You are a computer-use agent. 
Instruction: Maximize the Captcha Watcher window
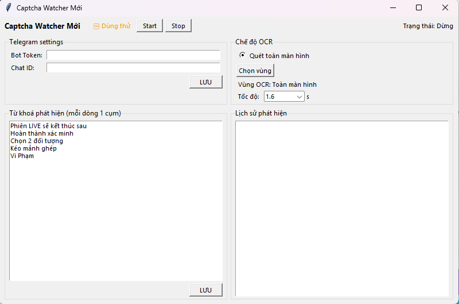(419, 7)
